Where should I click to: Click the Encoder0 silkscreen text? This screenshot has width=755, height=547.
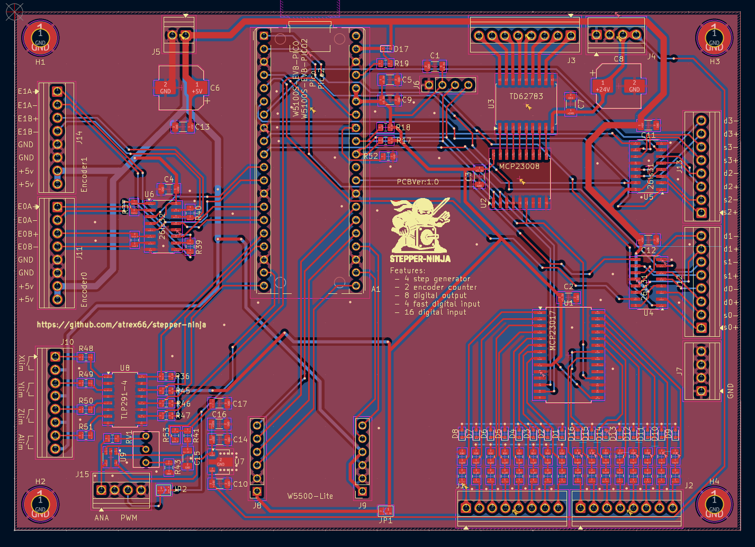point(84,290)
